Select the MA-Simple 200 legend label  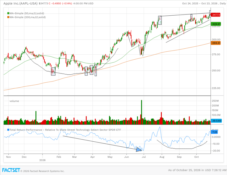click(28, 17)
